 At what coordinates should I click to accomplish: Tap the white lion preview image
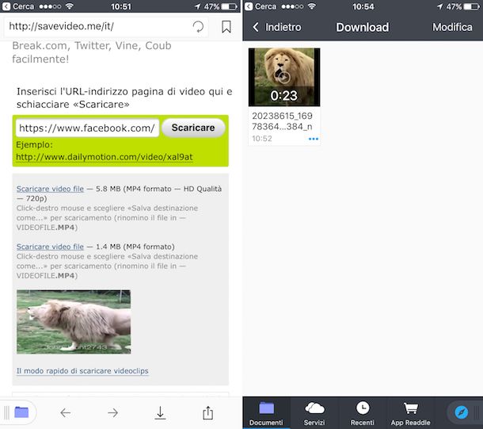click(74, 322)
